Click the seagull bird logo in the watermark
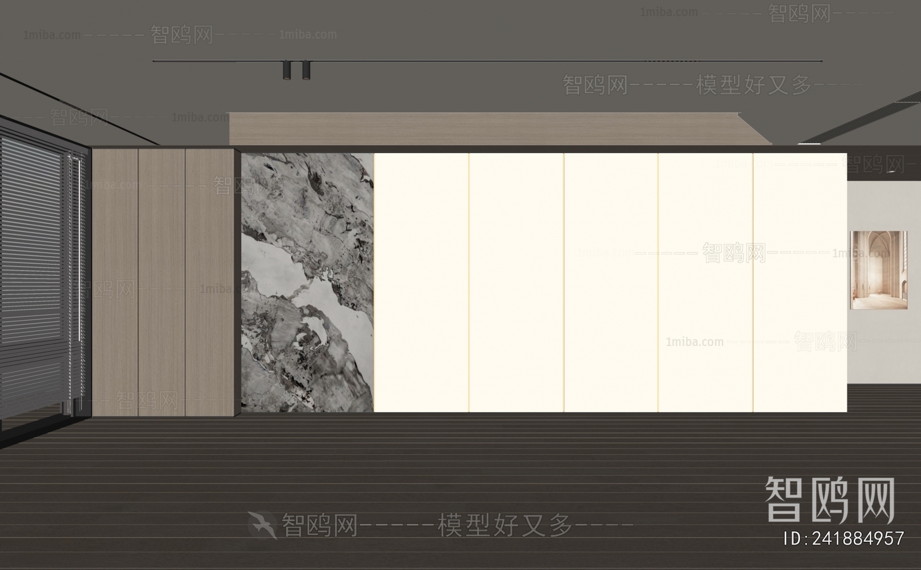The width and height of the screenshot is (921, 570). coord(262,525)
